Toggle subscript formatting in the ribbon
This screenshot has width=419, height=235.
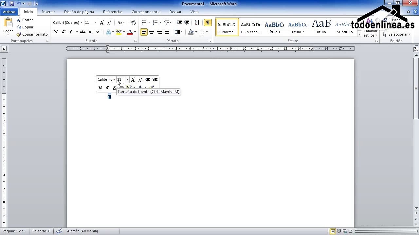(x=91, y=32)
